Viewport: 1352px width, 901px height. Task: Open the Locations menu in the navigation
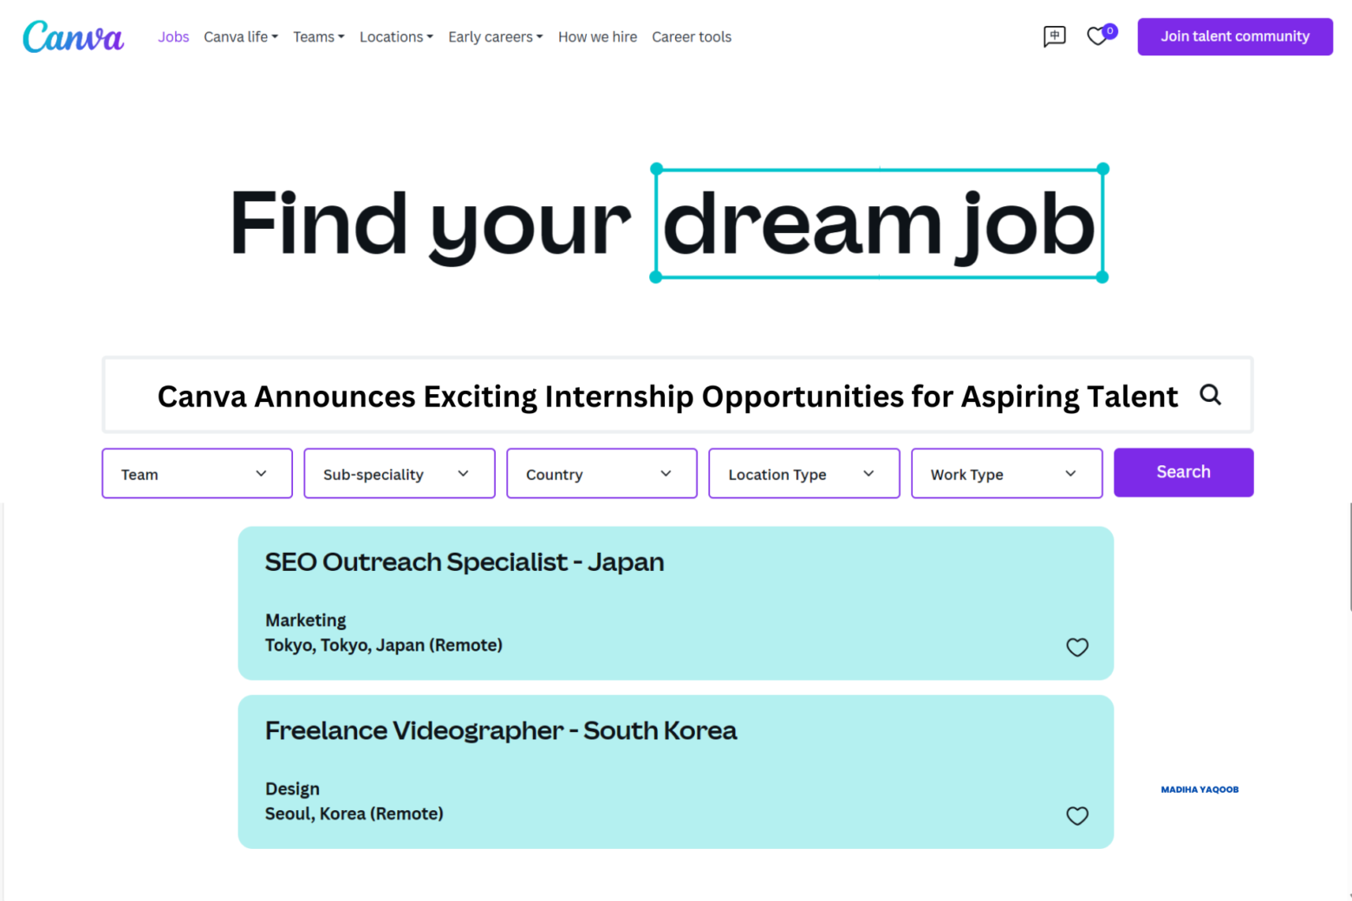coord(396,36)
